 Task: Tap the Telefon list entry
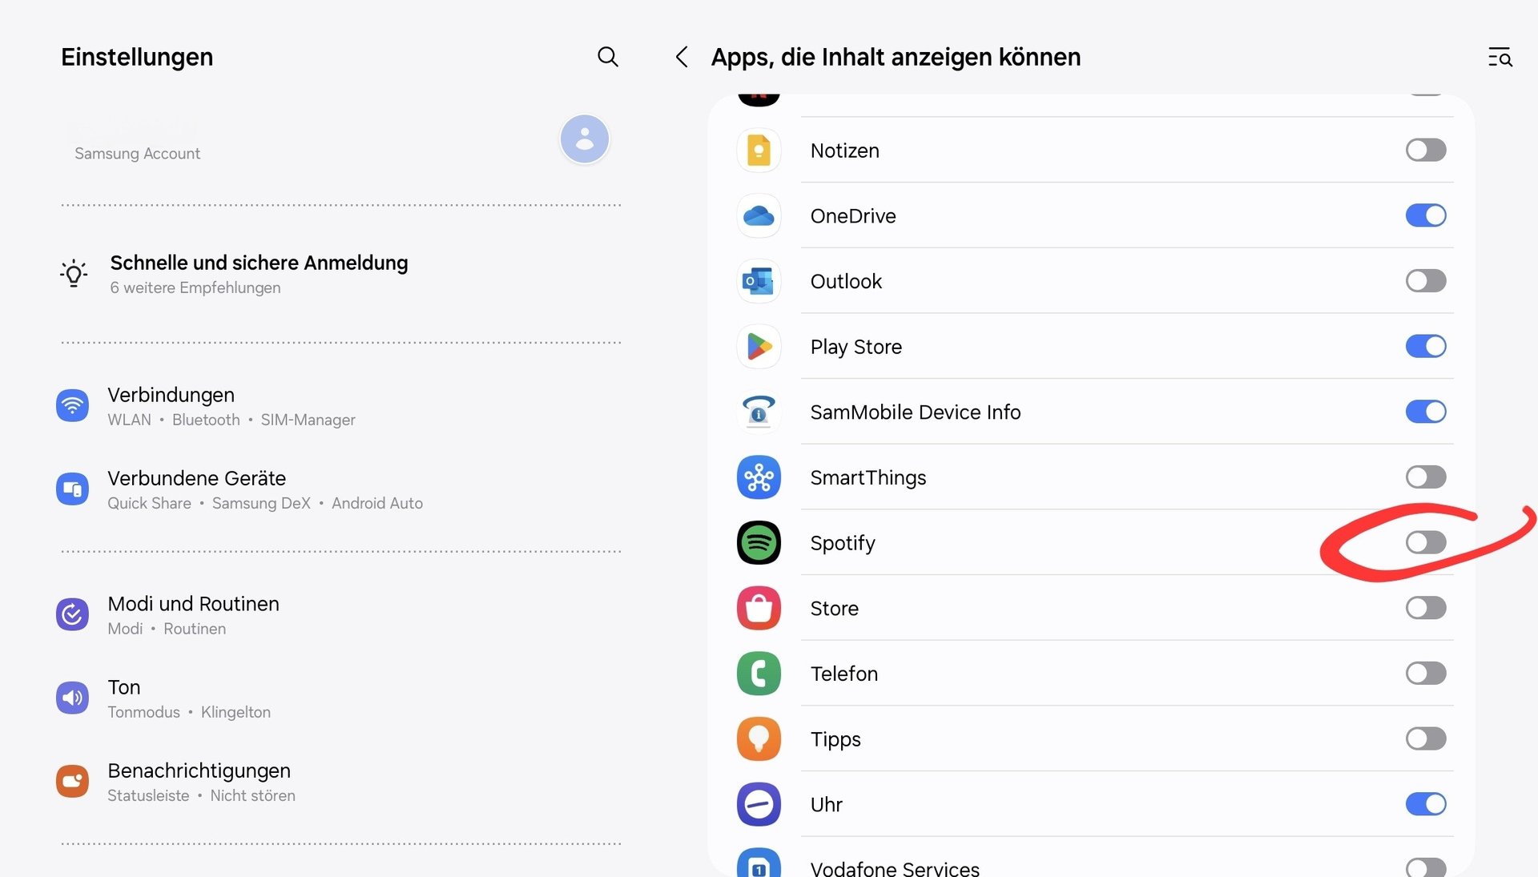[x=844, y=674]
